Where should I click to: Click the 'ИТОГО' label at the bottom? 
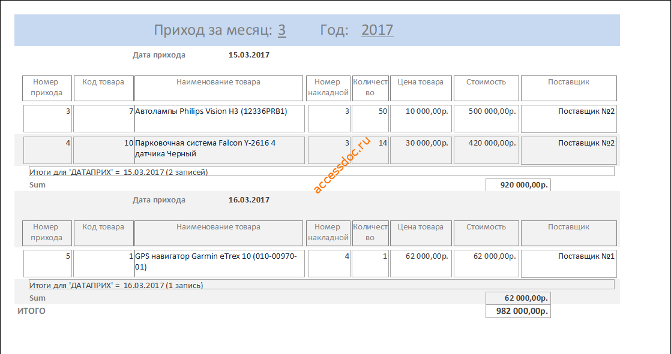tap(31, 311)
